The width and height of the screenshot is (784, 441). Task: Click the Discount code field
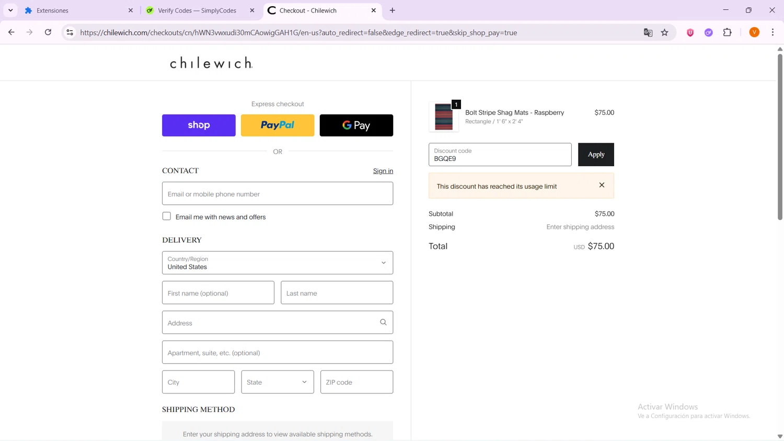tap(500, 155)
